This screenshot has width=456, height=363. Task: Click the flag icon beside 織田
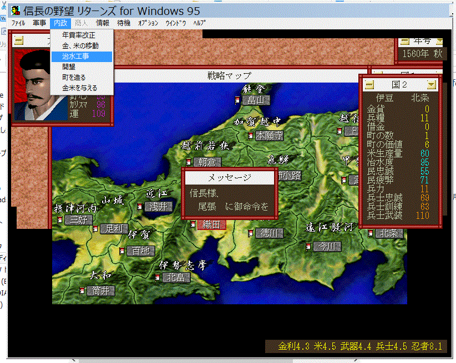193,224
